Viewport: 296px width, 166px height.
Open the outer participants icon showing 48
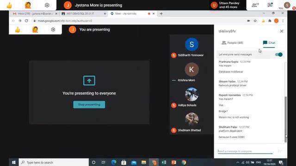click(x=255, y=5)
